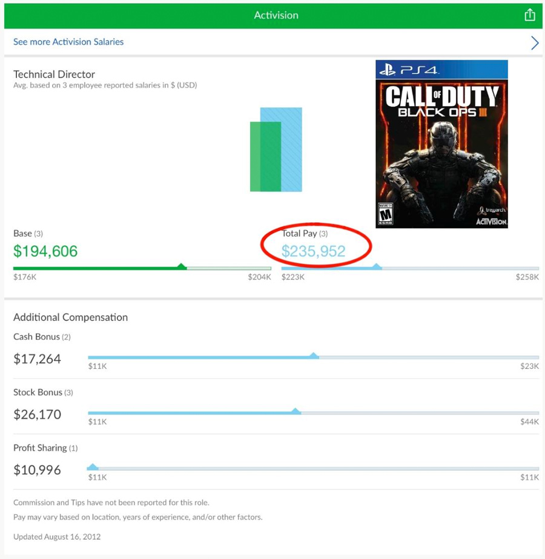
Task: Click the $223K total pay minimum label
Action: click(x=293, y=277)
